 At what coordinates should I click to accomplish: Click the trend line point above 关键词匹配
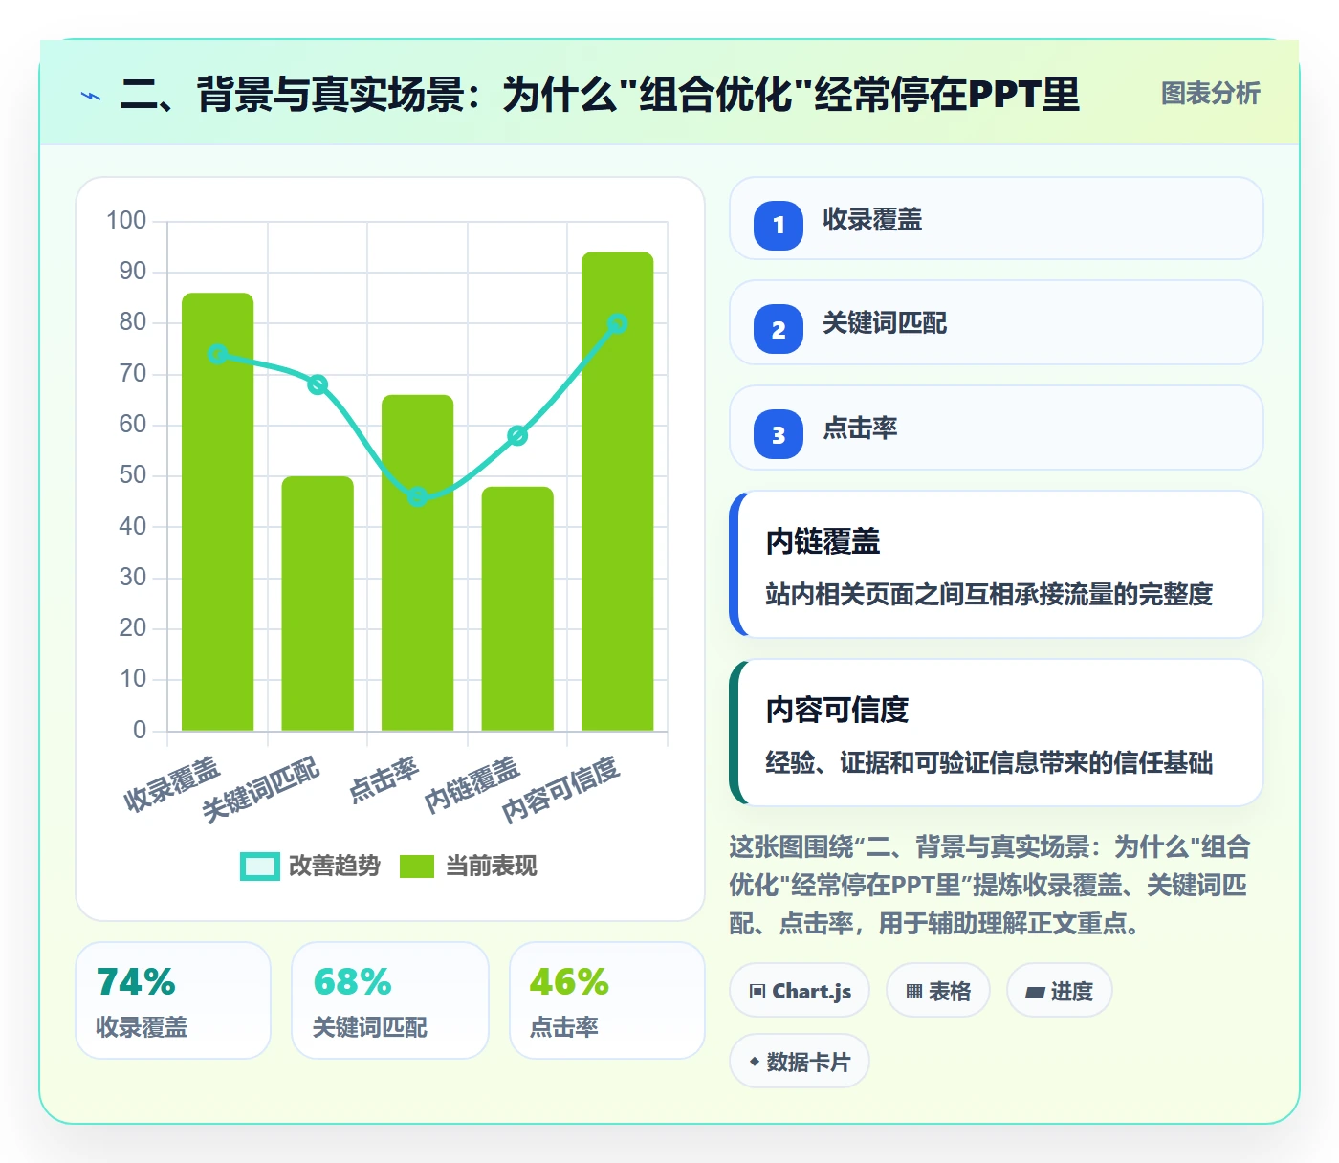point(318,384)
